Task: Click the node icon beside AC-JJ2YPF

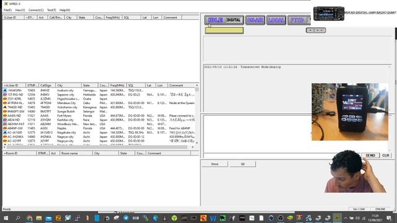Action: coord(5,141)
